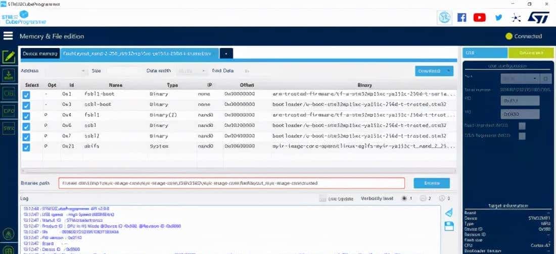
Task: Click the Twitter bird icon
Action: (x=498, y=17)
